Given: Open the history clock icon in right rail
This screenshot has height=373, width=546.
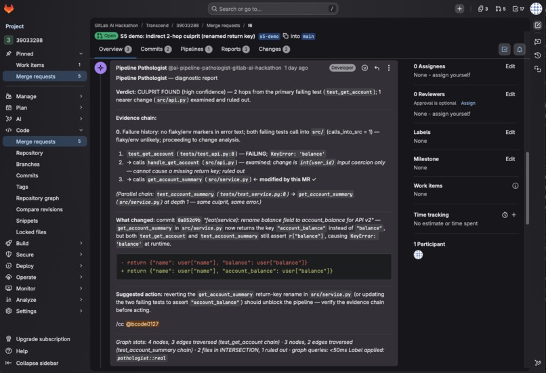Looking at the screenshot, I should (x=537, y=56).
